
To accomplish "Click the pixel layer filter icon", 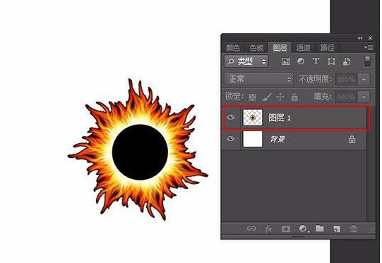I will click(286, 61).
